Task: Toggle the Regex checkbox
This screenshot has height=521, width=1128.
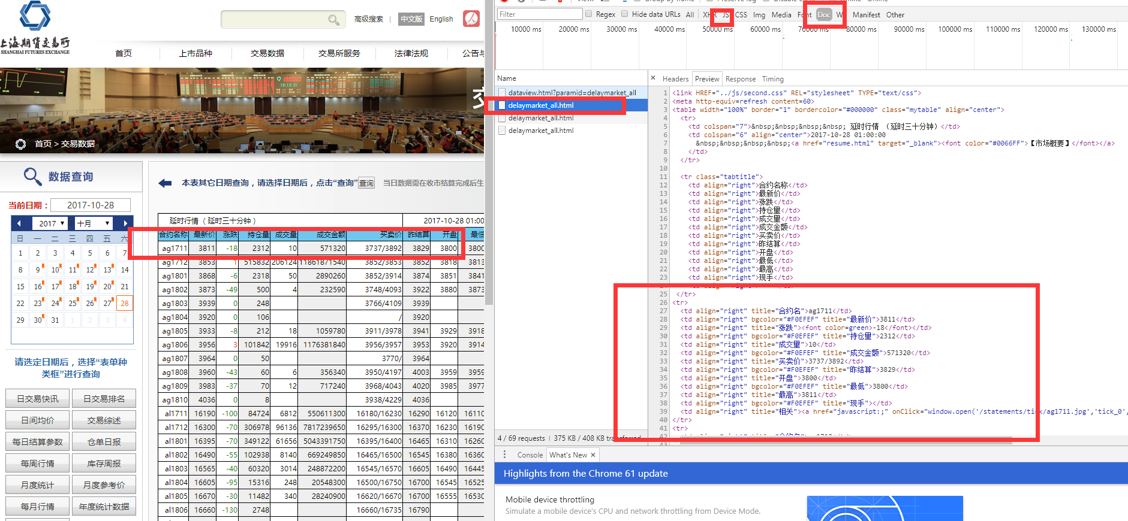Action: [x=588, y=14]
